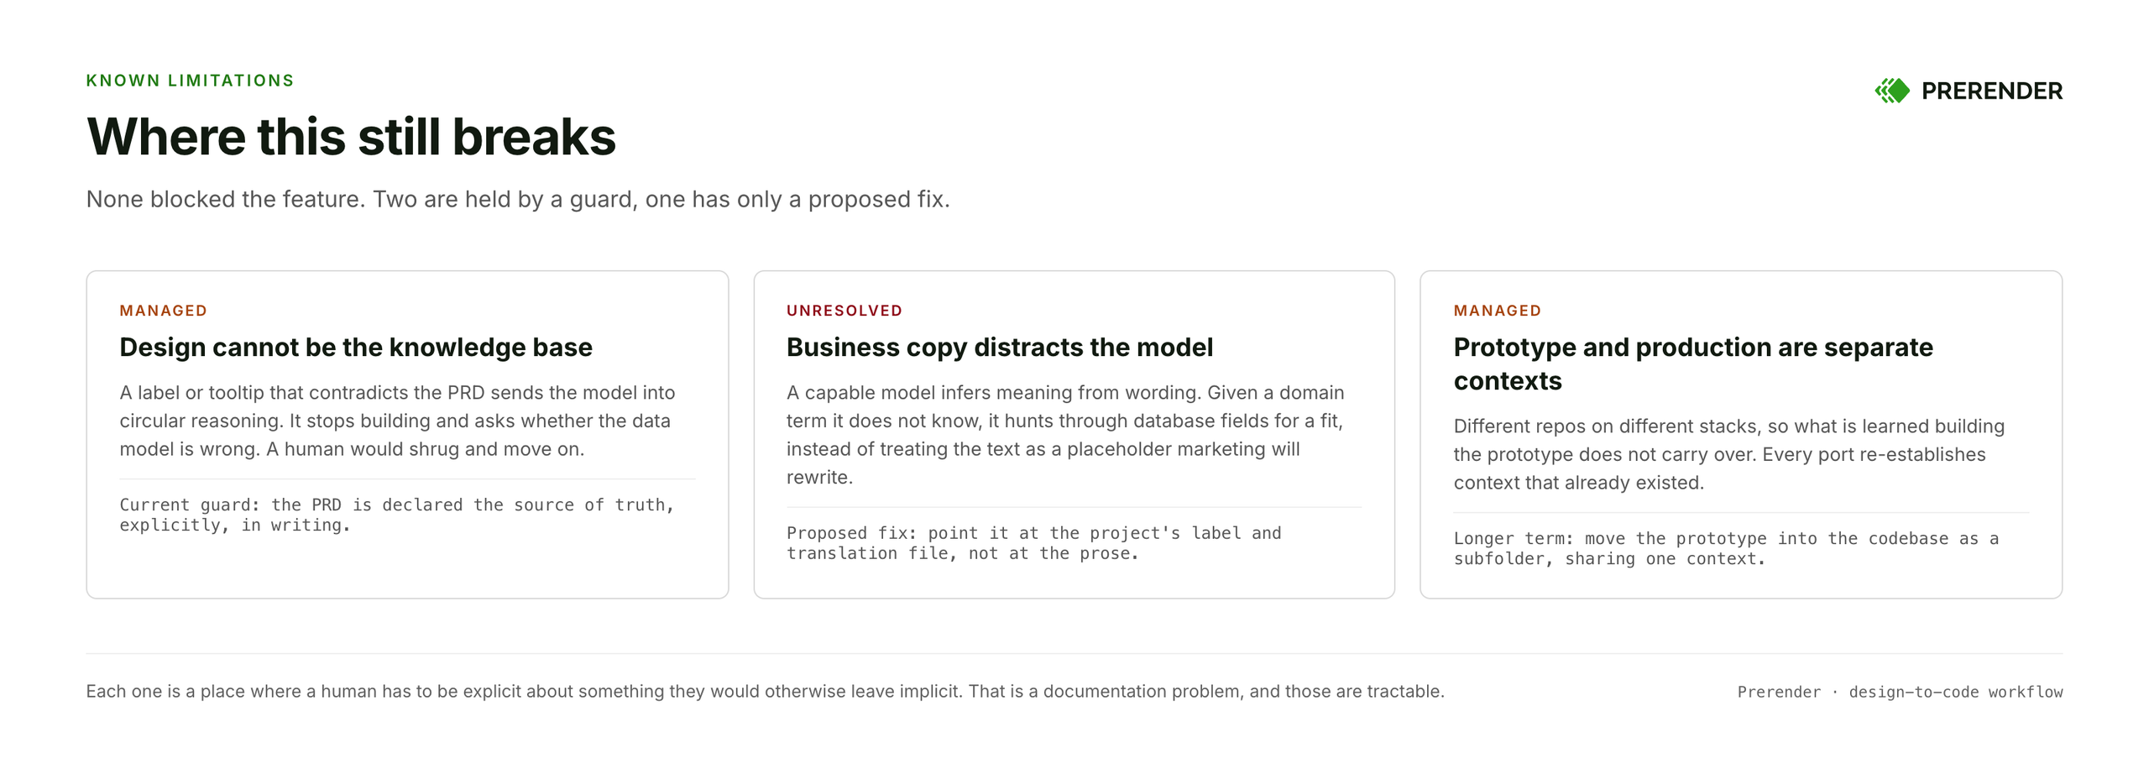Click the MANAGED tag on the first card
Viewport: 2149px width, 774px height.
[x=163, y=311]
